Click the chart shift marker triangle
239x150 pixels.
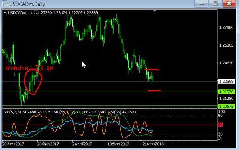click(155, 10)
